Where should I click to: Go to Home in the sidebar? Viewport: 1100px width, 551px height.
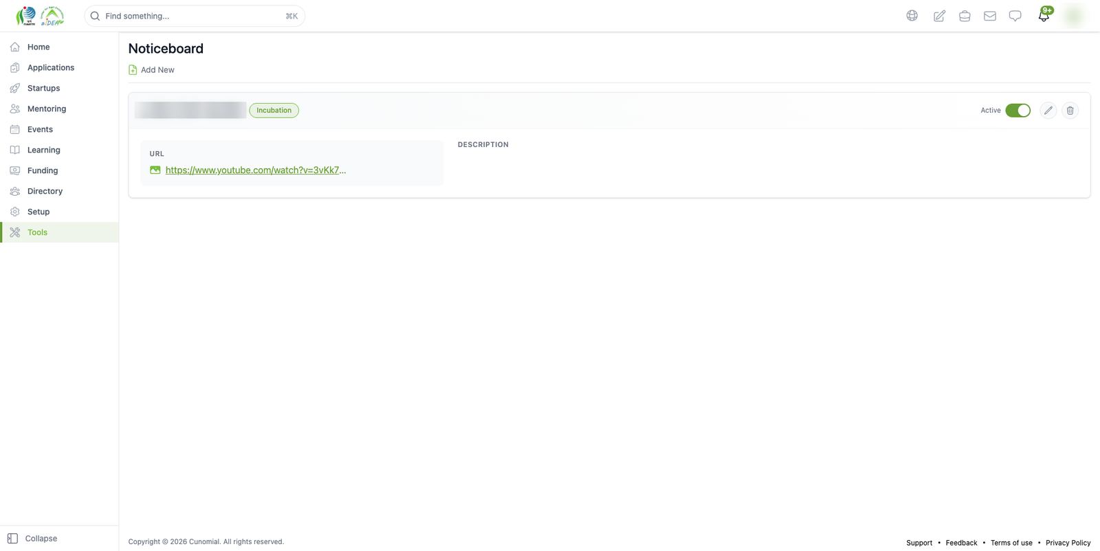pos(59,47)
